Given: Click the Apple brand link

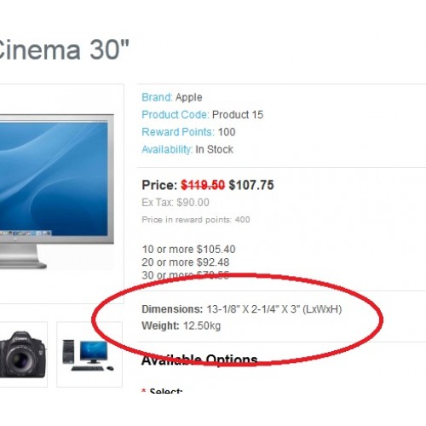Looking at the screenshot, I should point(189,97).
